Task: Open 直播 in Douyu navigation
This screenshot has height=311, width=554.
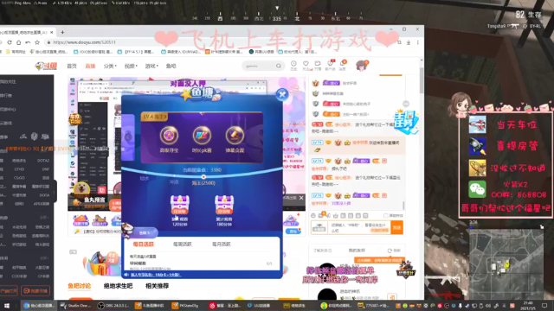Action: pos(90,66)
